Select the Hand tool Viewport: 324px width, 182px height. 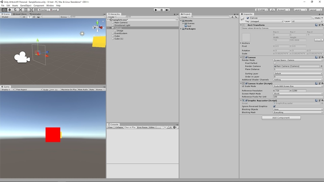click(4, 10)
